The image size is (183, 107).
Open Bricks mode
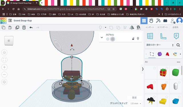point(165,21)
